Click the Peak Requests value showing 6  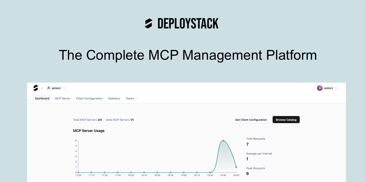[x=247, y=173]
